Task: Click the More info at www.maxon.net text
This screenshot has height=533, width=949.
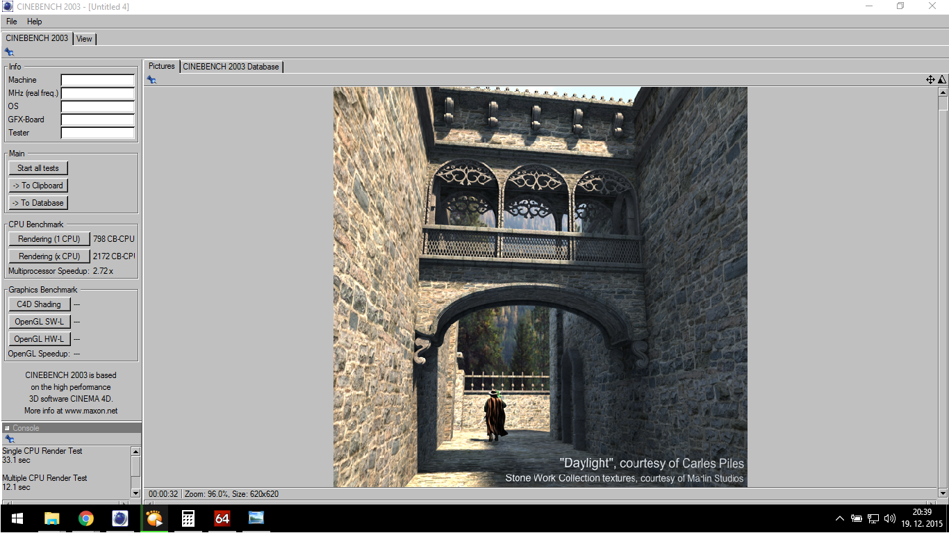Action: click(71, 411)
